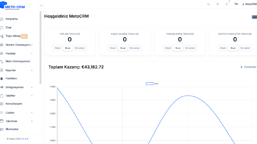Click the V2.4.9 version link

[x=25, y=139]
